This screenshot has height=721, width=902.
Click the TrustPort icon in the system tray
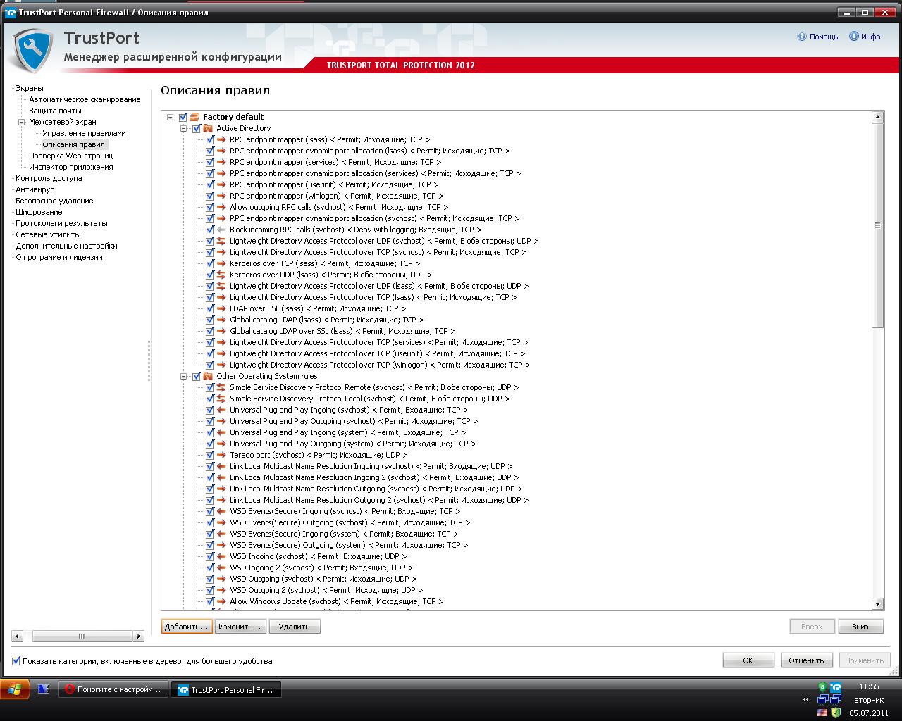click(x=836, y=687)
